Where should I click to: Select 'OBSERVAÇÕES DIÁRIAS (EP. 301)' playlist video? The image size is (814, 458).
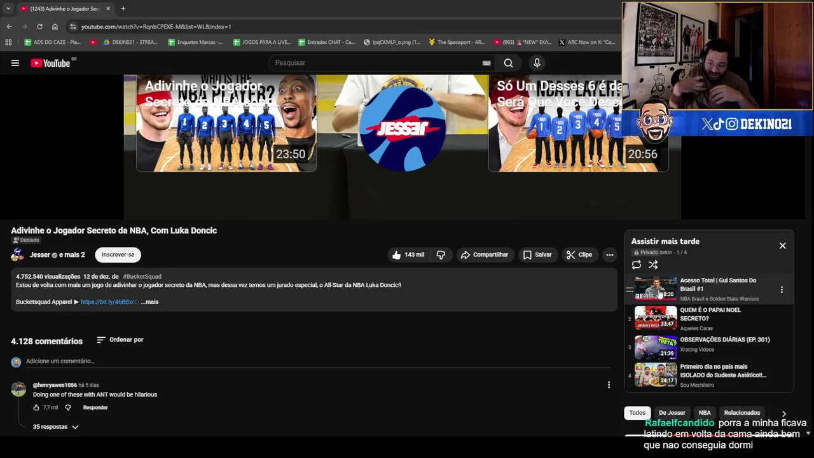[x=724, y=340]
